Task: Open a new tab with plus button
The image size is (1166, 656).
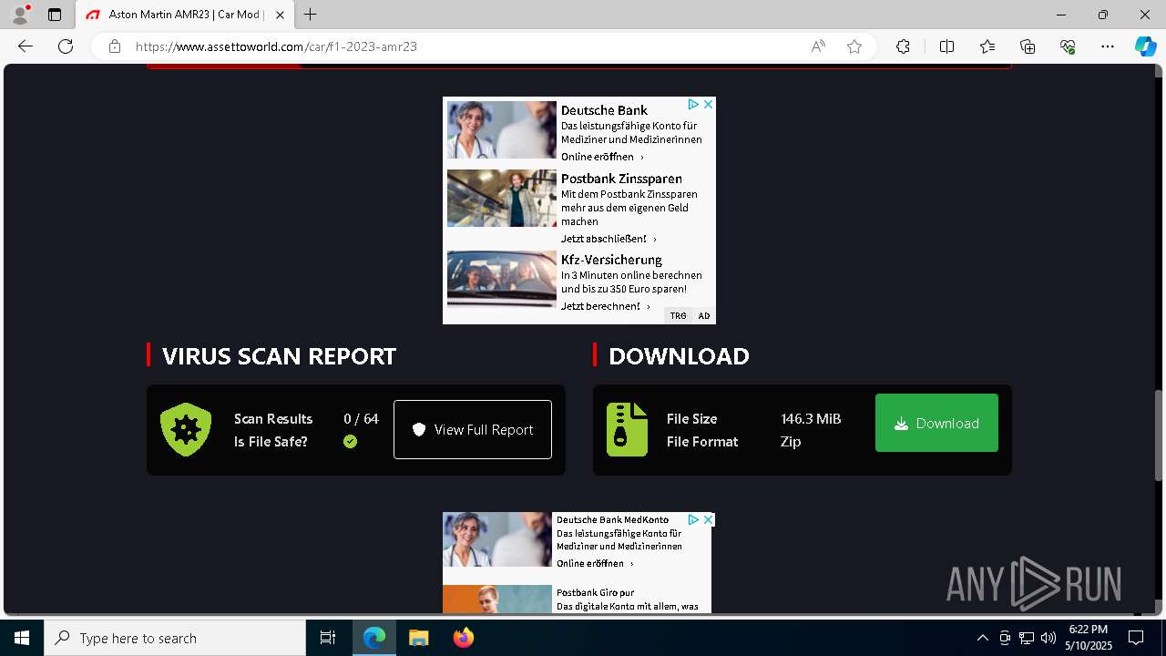Action: click(x=311, y=15)
